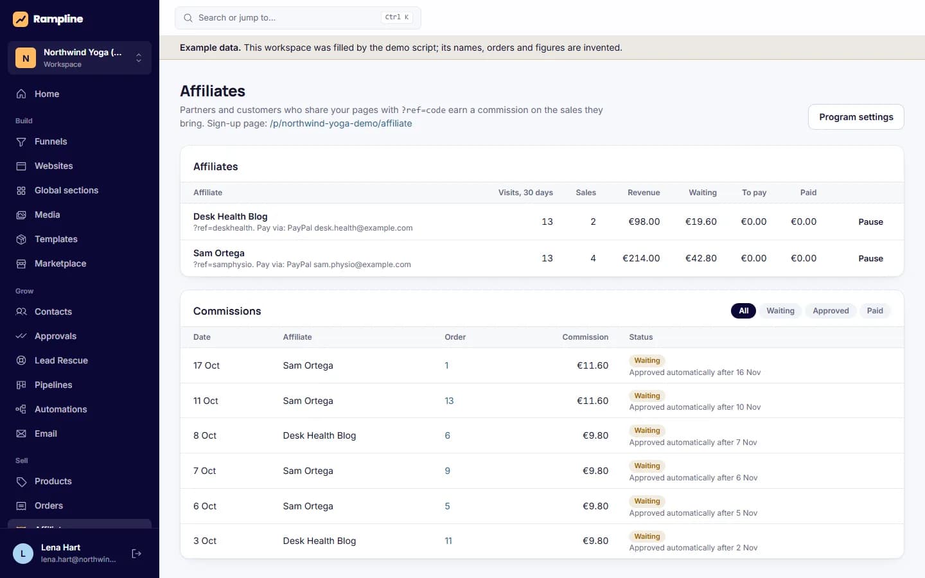The height and width of the screenshot is (578, 925).
Task: Click the Ctrl K shortcut badge
Action: coord(397,17)
